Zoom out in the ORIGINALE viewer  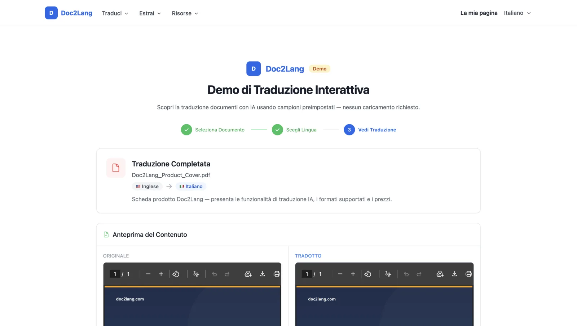[x=148, y=274]
